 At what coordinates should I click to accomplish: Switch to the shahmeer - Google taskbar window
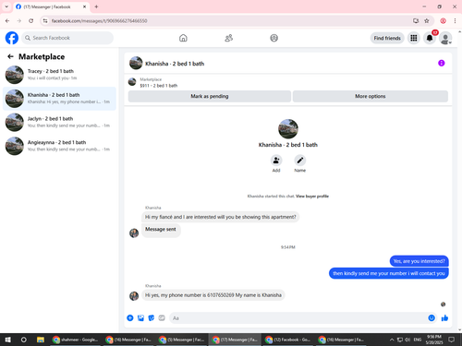76,340
